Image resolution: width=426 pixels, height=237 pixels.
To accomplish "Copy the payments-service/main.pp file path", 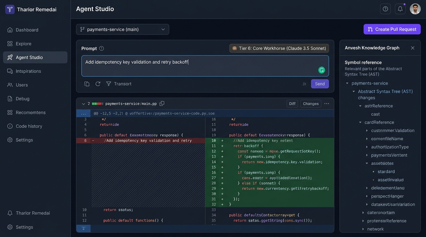I will 162,104.
